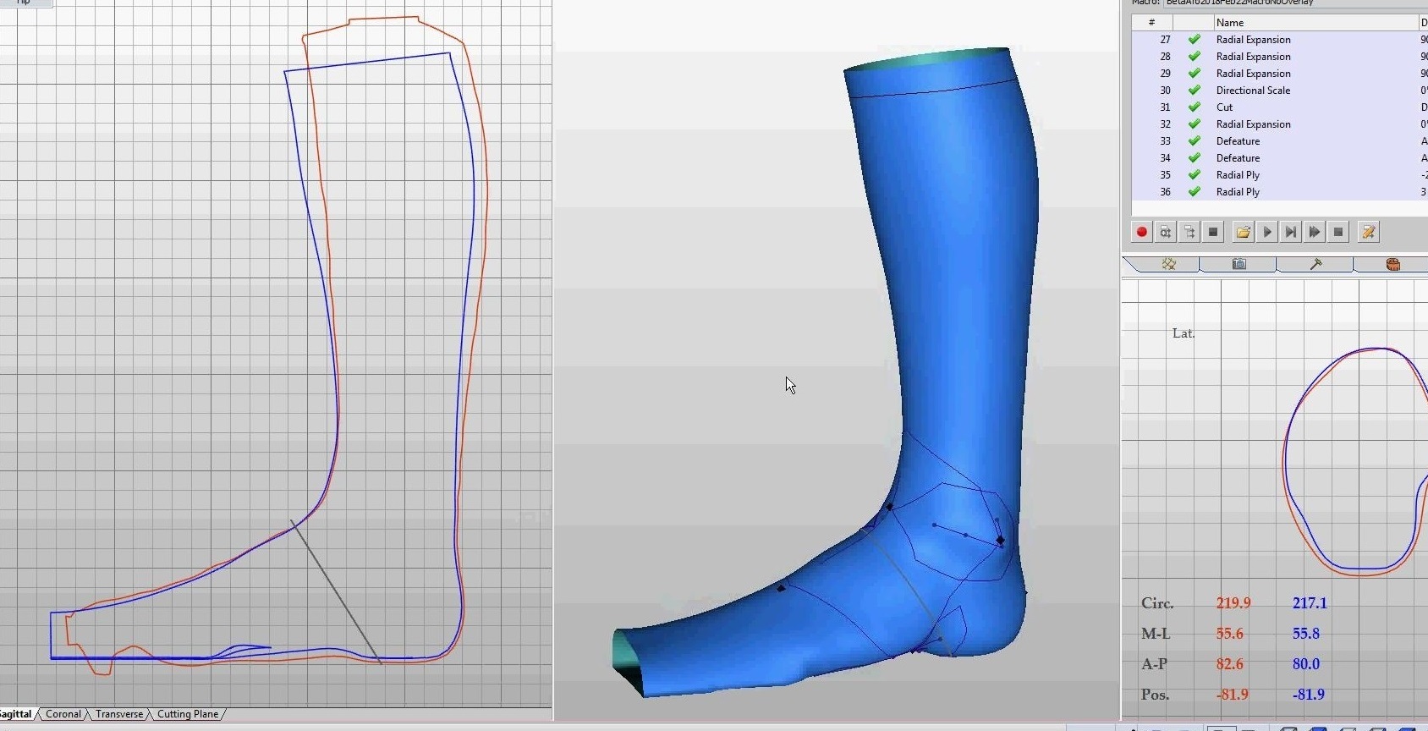Open a macro with the folder icon
This screenshot has height=731, width=1428.
pyautogui.click(x=1243, y=232)
